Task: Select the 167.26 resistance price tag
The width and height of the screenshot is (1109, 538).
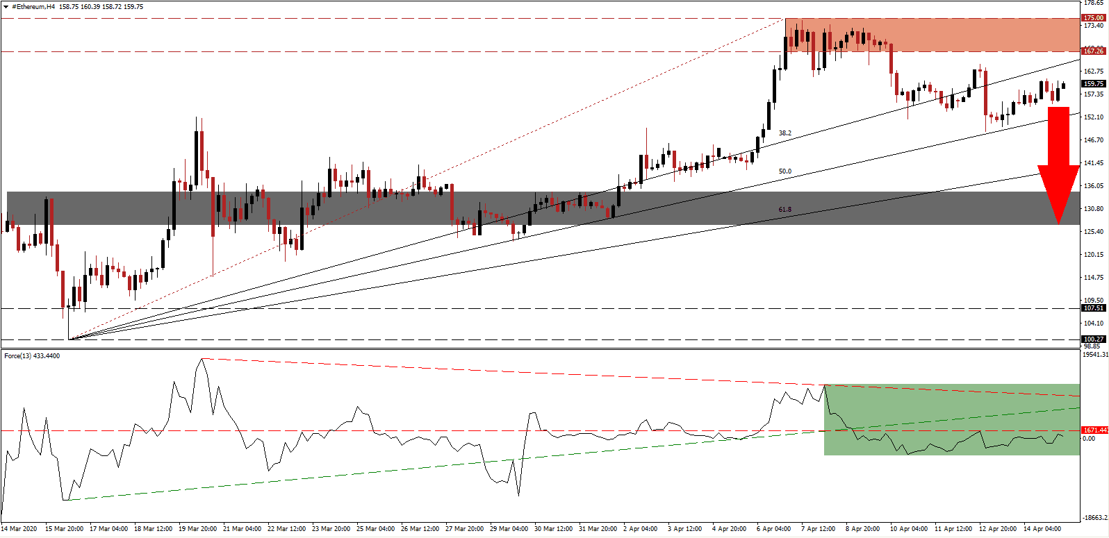Action: (1094, 51)
